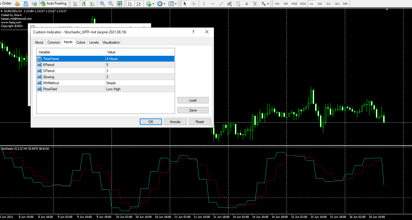Open the indicators list dropdown
412x220 pixels.
tap(150, 4)
